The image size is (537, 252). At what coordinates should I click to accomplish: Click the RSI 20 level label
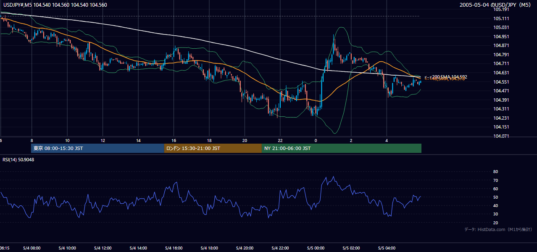[x=495, y=223]
